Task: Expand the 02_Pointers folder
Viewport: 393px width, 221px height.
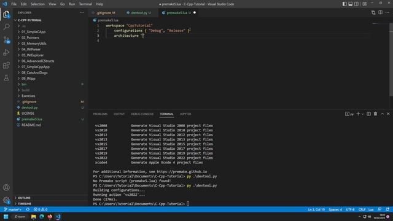Action: (x=50, y=37)
